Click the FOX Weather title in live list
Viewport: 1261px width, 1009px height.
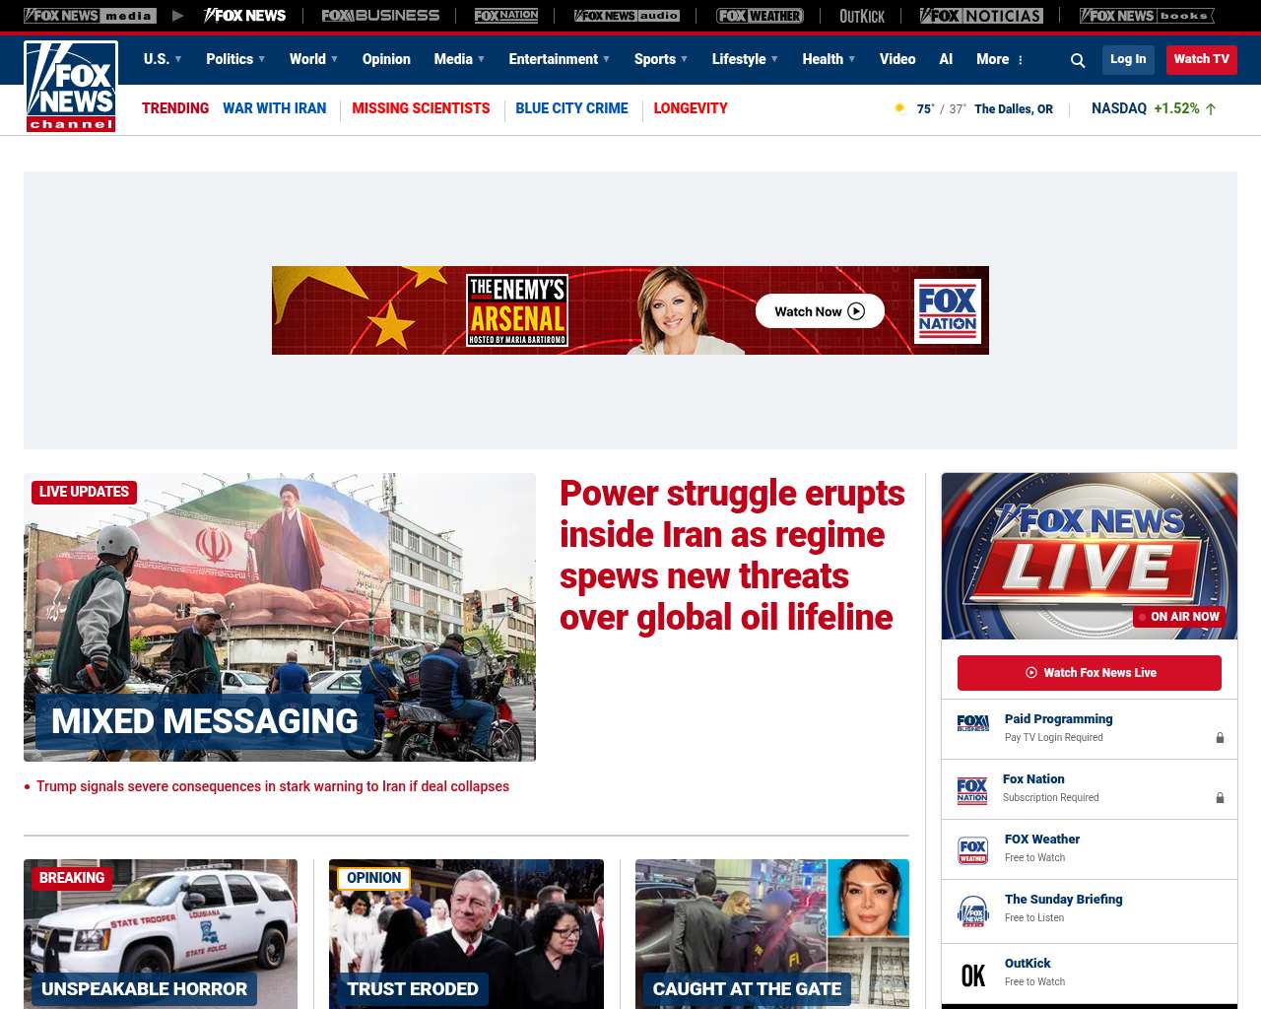[1042, 840]
